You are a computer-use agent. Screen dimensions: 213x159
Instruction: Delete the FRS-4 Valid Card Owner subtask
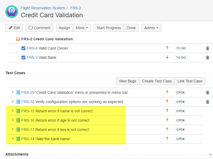coord(207,48)
